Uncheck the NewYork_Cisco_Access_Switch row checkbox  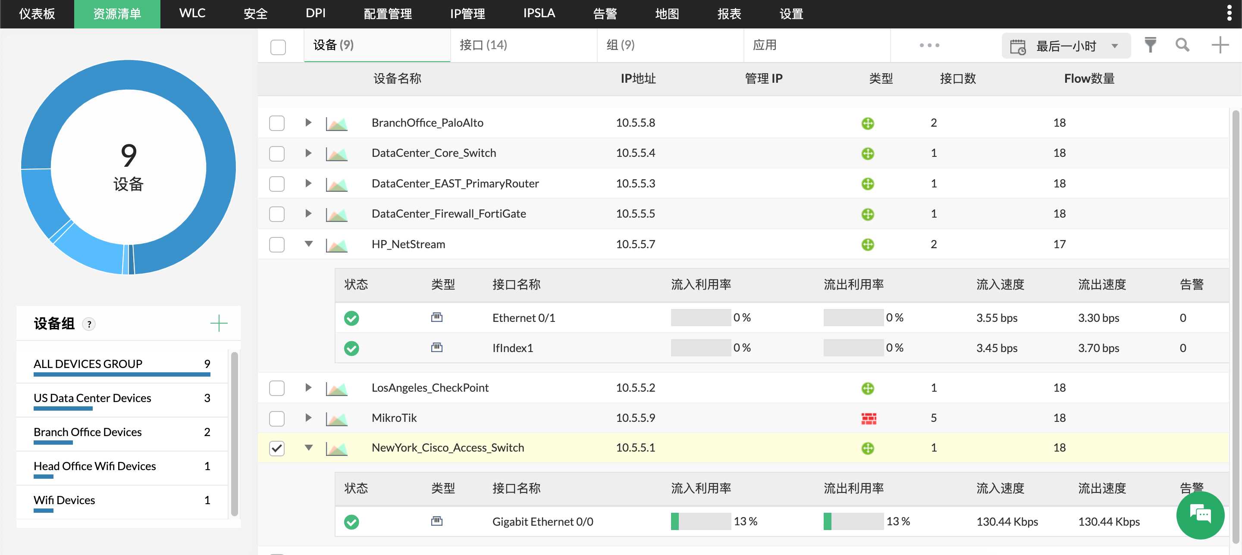pyautogui.click(x=277, y=449)
